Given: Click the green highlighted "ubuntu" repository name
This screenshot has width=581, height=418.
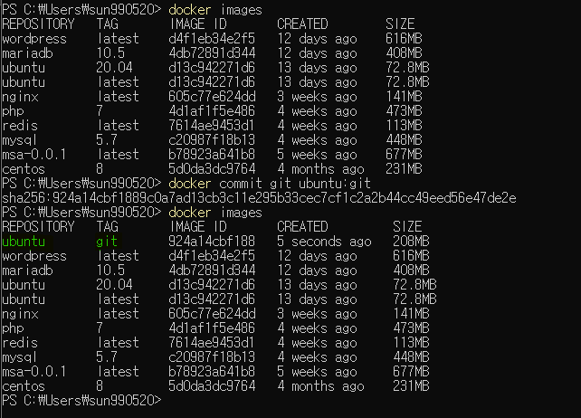Looking at the screenshot, I should [24, 242].
